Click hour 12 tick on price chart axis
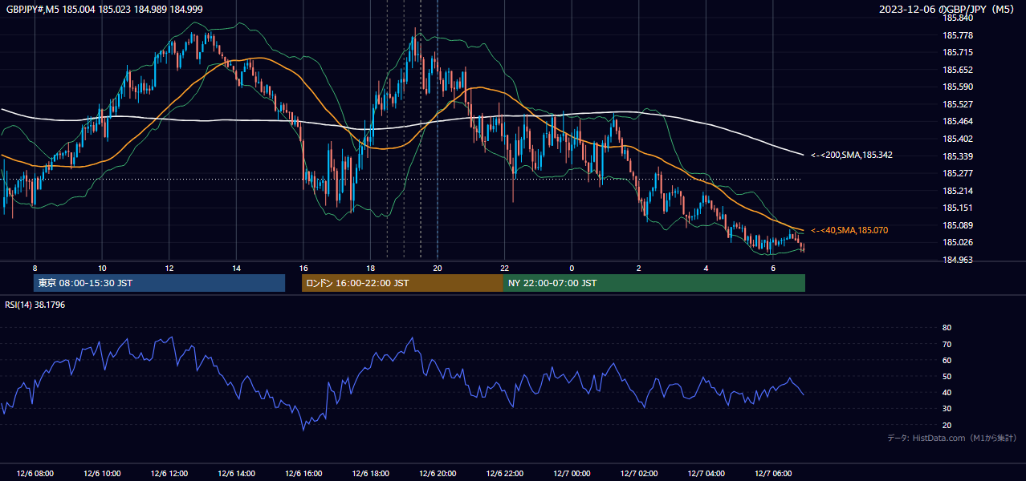 (169, 268)
